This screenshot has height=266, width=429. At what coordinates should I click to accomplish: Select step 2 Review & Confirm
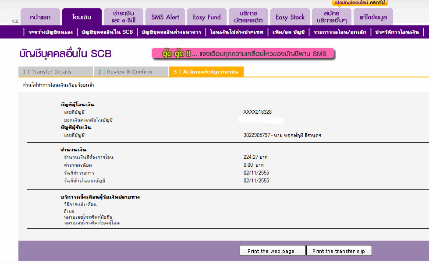coord(131,72)
